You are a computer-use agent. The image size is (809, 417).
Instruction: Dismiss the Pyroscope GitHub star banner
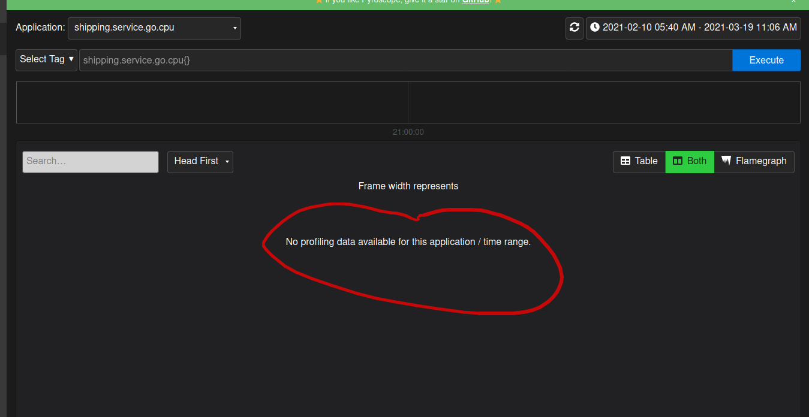click(794, 2)
